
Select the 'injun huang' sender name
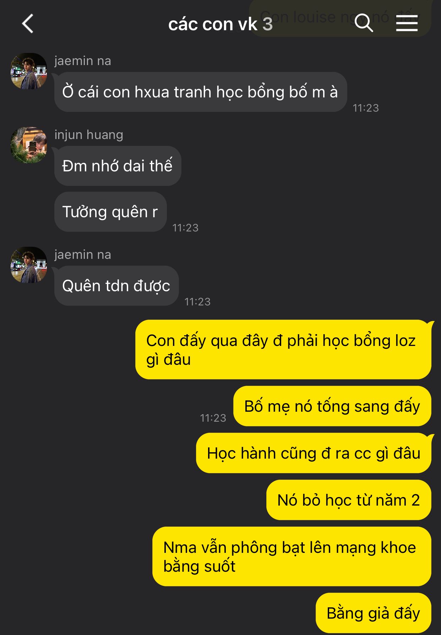pos(89,135)
